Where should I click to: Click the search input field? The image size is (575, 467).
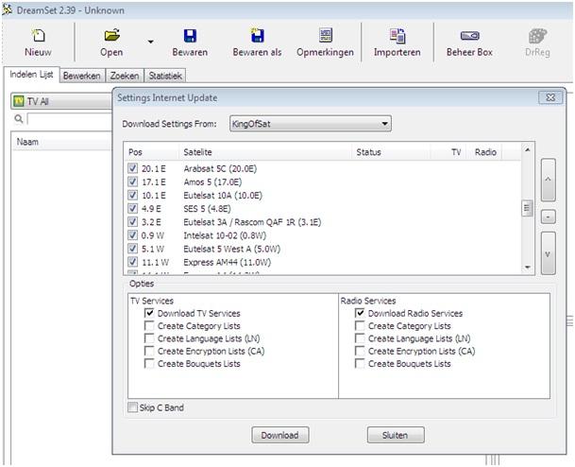coord(70,119)
